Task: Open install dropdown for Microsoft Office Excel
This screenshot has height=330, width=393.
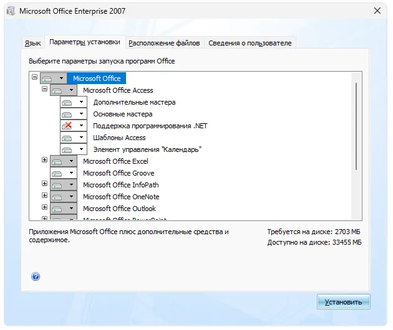Action: click(64, 161)
